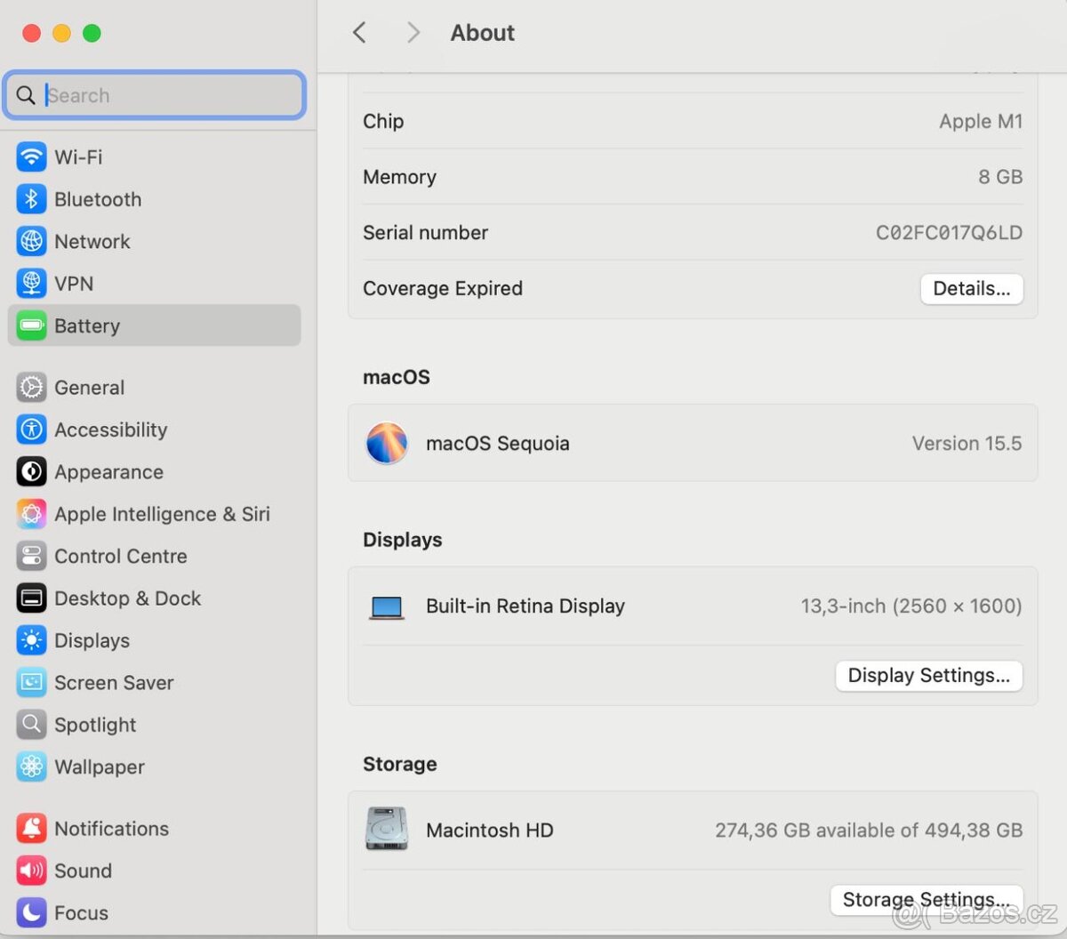Select the Control Centre pane
Image resolution: width=1067 pixels, height=939 pixels.
(121, 556)
